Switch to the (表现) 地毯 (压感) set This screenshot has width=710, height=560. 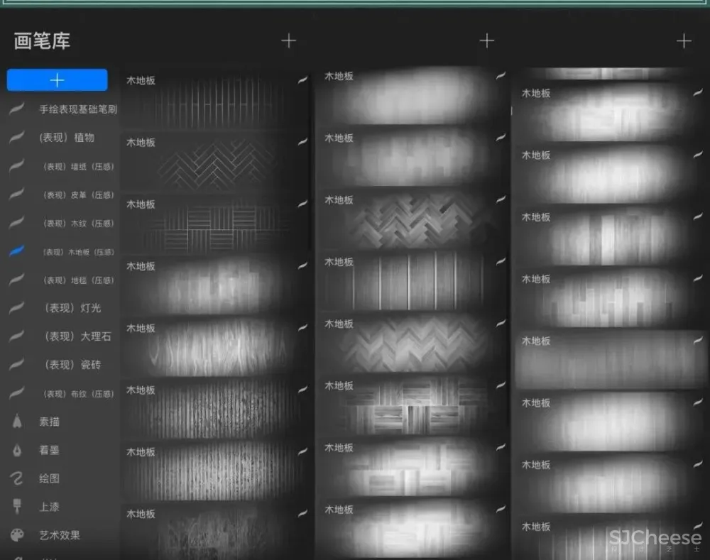tap(77, 280)
